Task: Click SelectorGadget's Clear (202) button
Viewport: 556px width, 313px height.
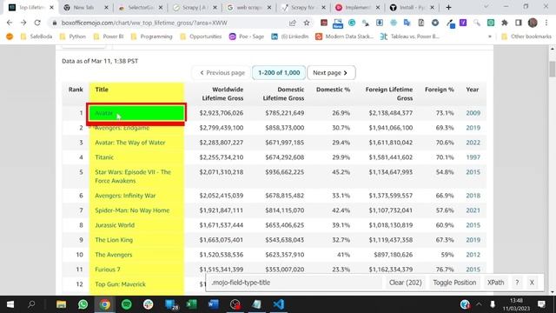Action: (406, 283)
